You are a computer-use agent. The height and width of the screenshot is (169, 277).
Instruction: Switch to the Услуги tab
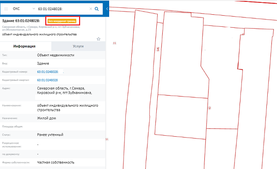pos(78,46)
